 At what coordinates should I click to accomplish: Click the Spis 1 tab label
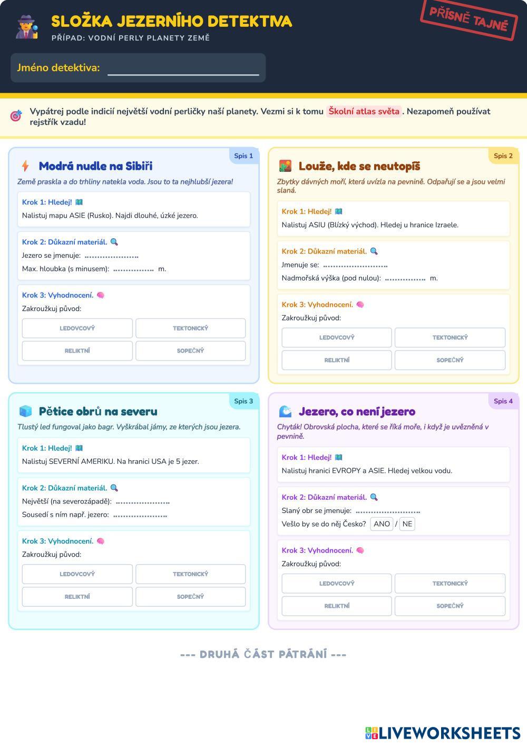click(243, 156)
